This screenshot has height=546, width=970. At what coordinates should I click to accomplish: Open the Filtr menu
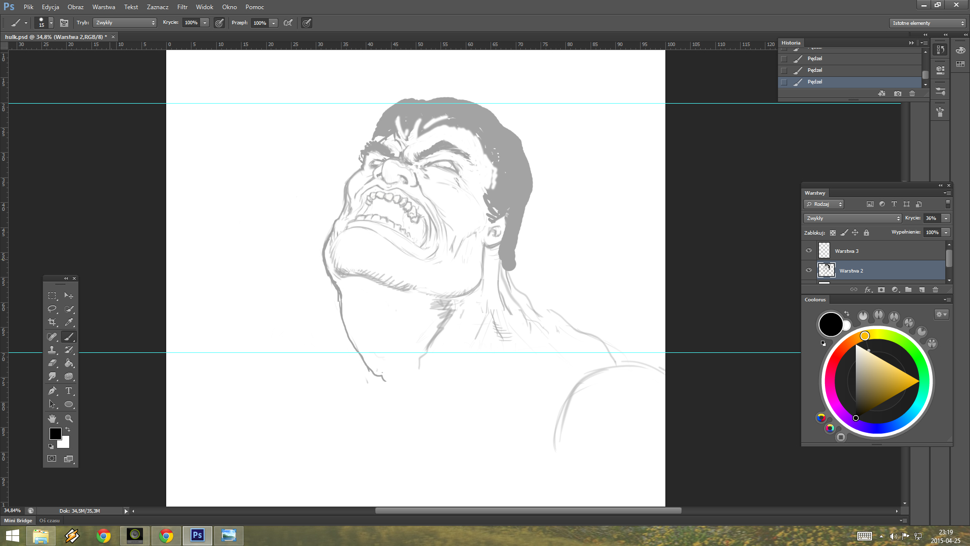[x=182, y=7]
